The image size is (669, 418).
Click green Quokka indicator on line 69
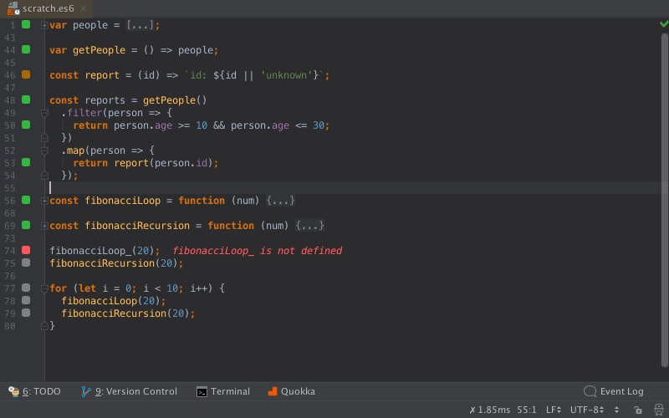point(26,225)
